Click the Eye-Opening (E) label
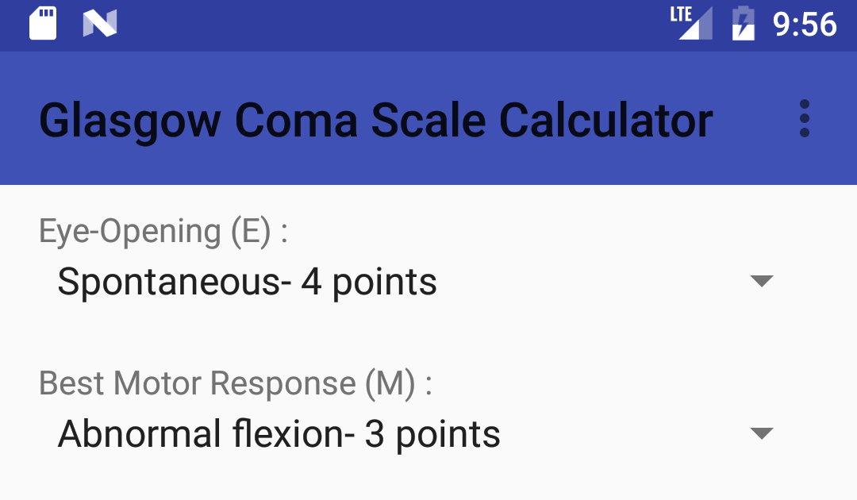The height and width of the screenshot is (500, 857). 163,231
